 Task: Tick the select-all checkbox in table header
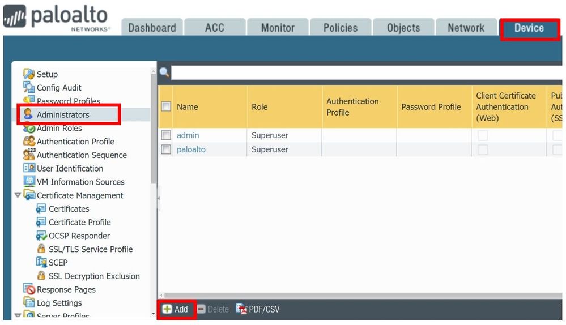tap(166, 106)
